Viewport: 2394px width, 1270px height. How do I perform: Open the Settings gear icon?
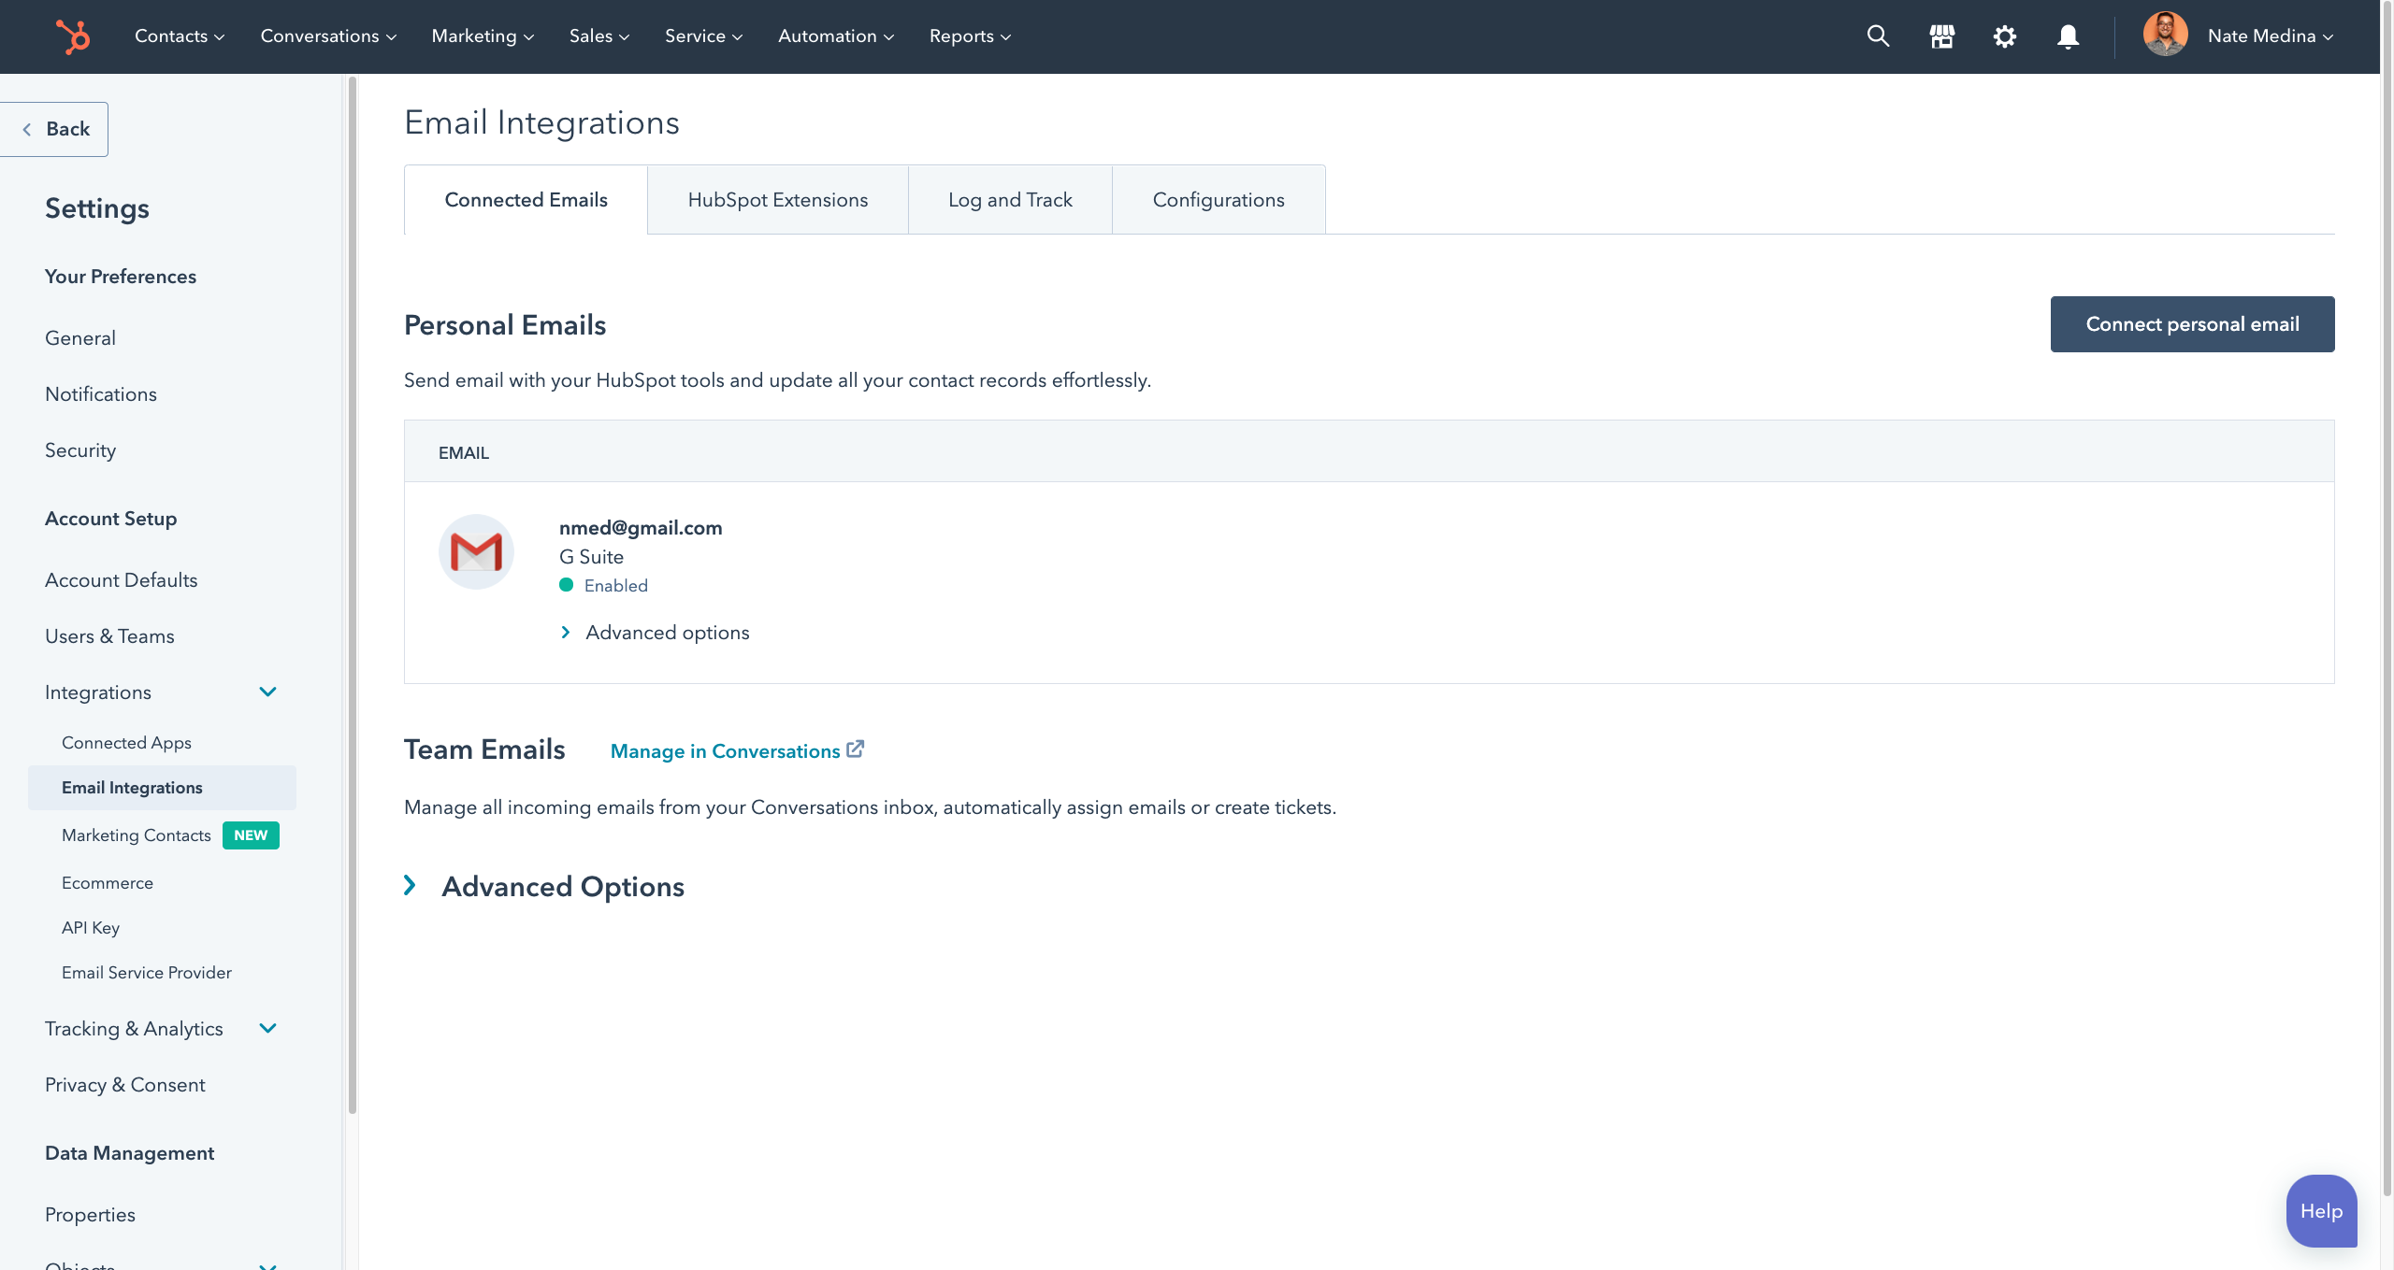[x=2004, y=35]
